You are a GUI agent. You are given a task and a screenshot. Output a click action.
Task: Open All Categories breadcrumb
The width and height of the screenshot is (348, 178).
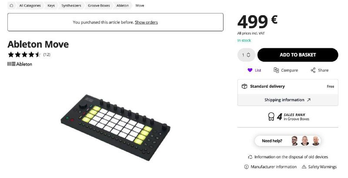coord(30,6)
